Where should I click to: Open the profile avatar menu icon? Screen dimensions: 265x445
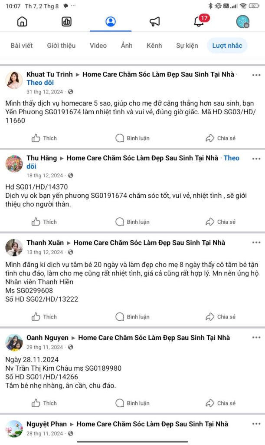click(x=242, y=22)
